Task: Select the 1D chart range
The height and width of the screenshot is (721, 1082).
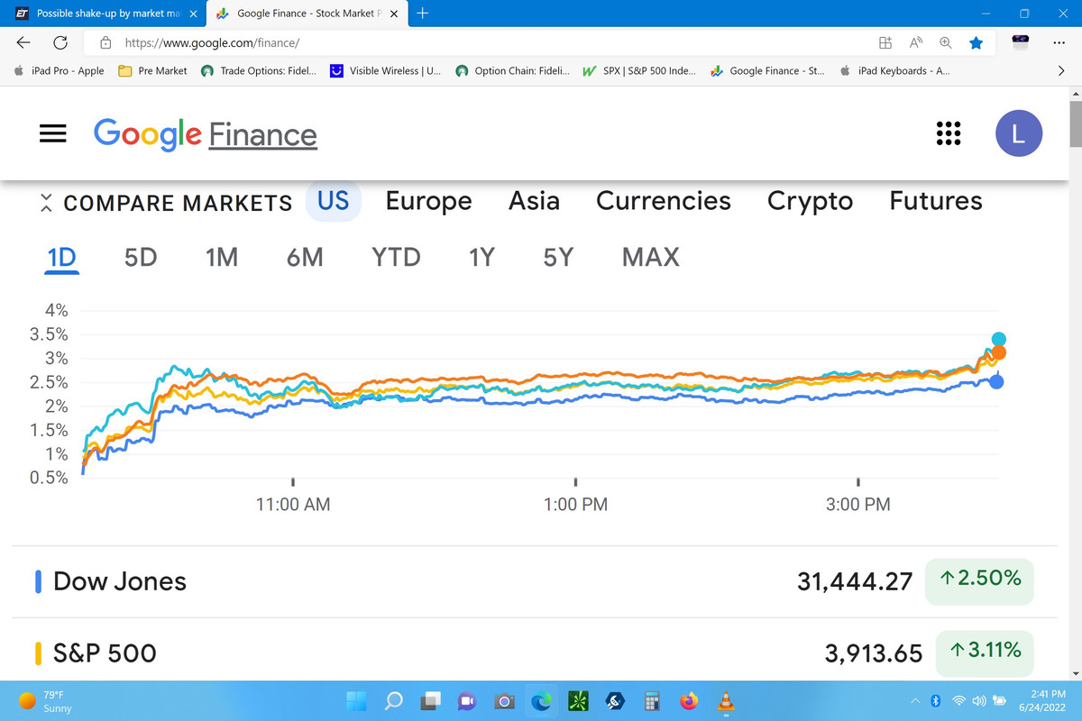Action: 61,258
